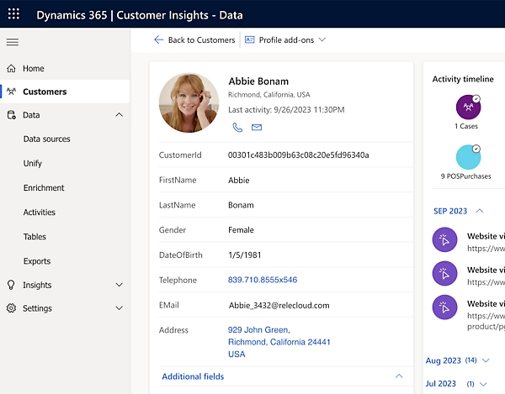Expand the Insights navigation section
Screen dimensions: 505x394
pyautogui.click(x=119, y=285)
